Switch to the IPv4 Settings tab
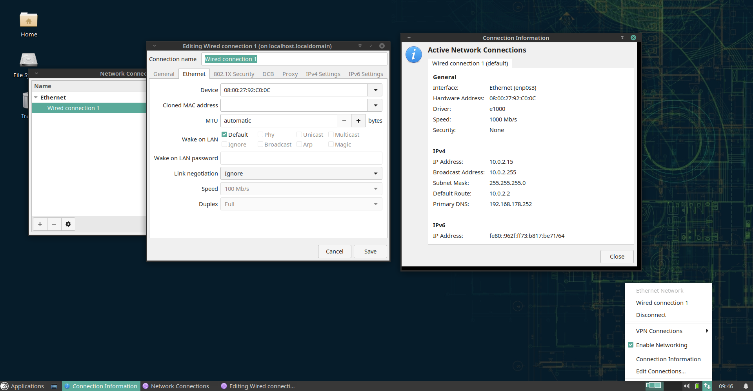Screen dimensions: 753x391 (x=323, y=74)
